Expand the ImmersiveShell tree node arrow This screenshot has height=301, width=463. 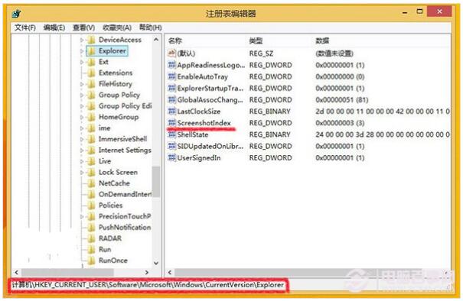[x=82, y=139]
